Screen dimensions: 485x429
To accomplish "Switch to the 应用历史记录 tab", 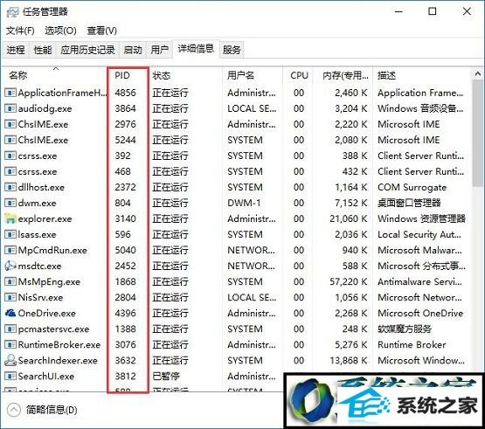I will pos(87,50).
